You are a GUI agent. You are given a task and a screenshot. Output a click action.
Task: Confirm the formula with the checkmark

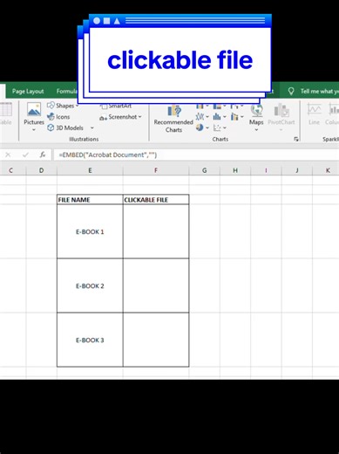tap(25, 155)
